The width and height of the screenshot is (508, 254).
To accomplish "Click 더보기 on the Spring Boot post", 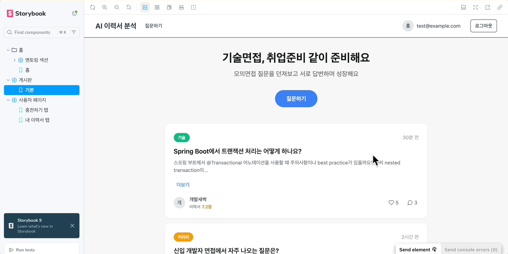I will [x=183, y=184].
